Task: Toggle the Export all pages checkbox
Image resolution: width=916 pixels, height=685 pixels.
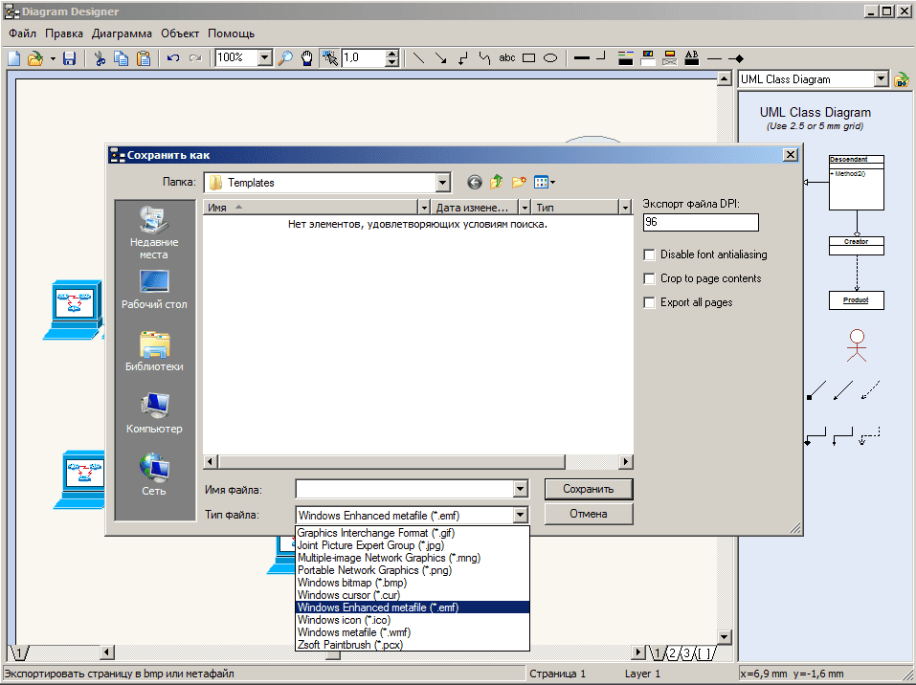Action: coord(651,303)
